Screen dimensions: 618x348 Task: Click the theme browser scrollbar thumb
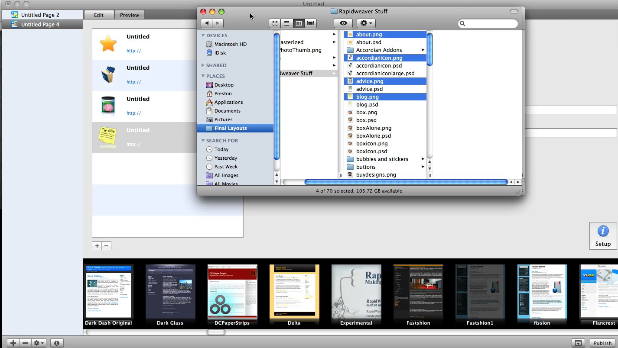(x=216, y=332)
